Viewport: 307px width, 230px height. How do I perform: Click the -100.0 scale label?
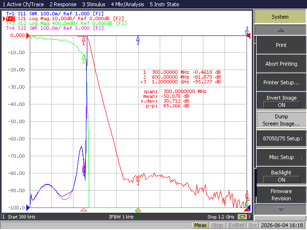(x=16, y=207)
